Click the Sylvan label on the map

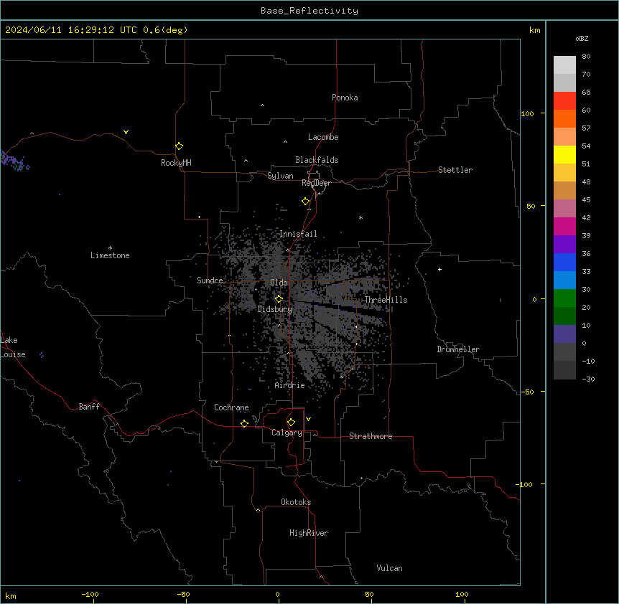pyautogui.click(x=280, y=176)
